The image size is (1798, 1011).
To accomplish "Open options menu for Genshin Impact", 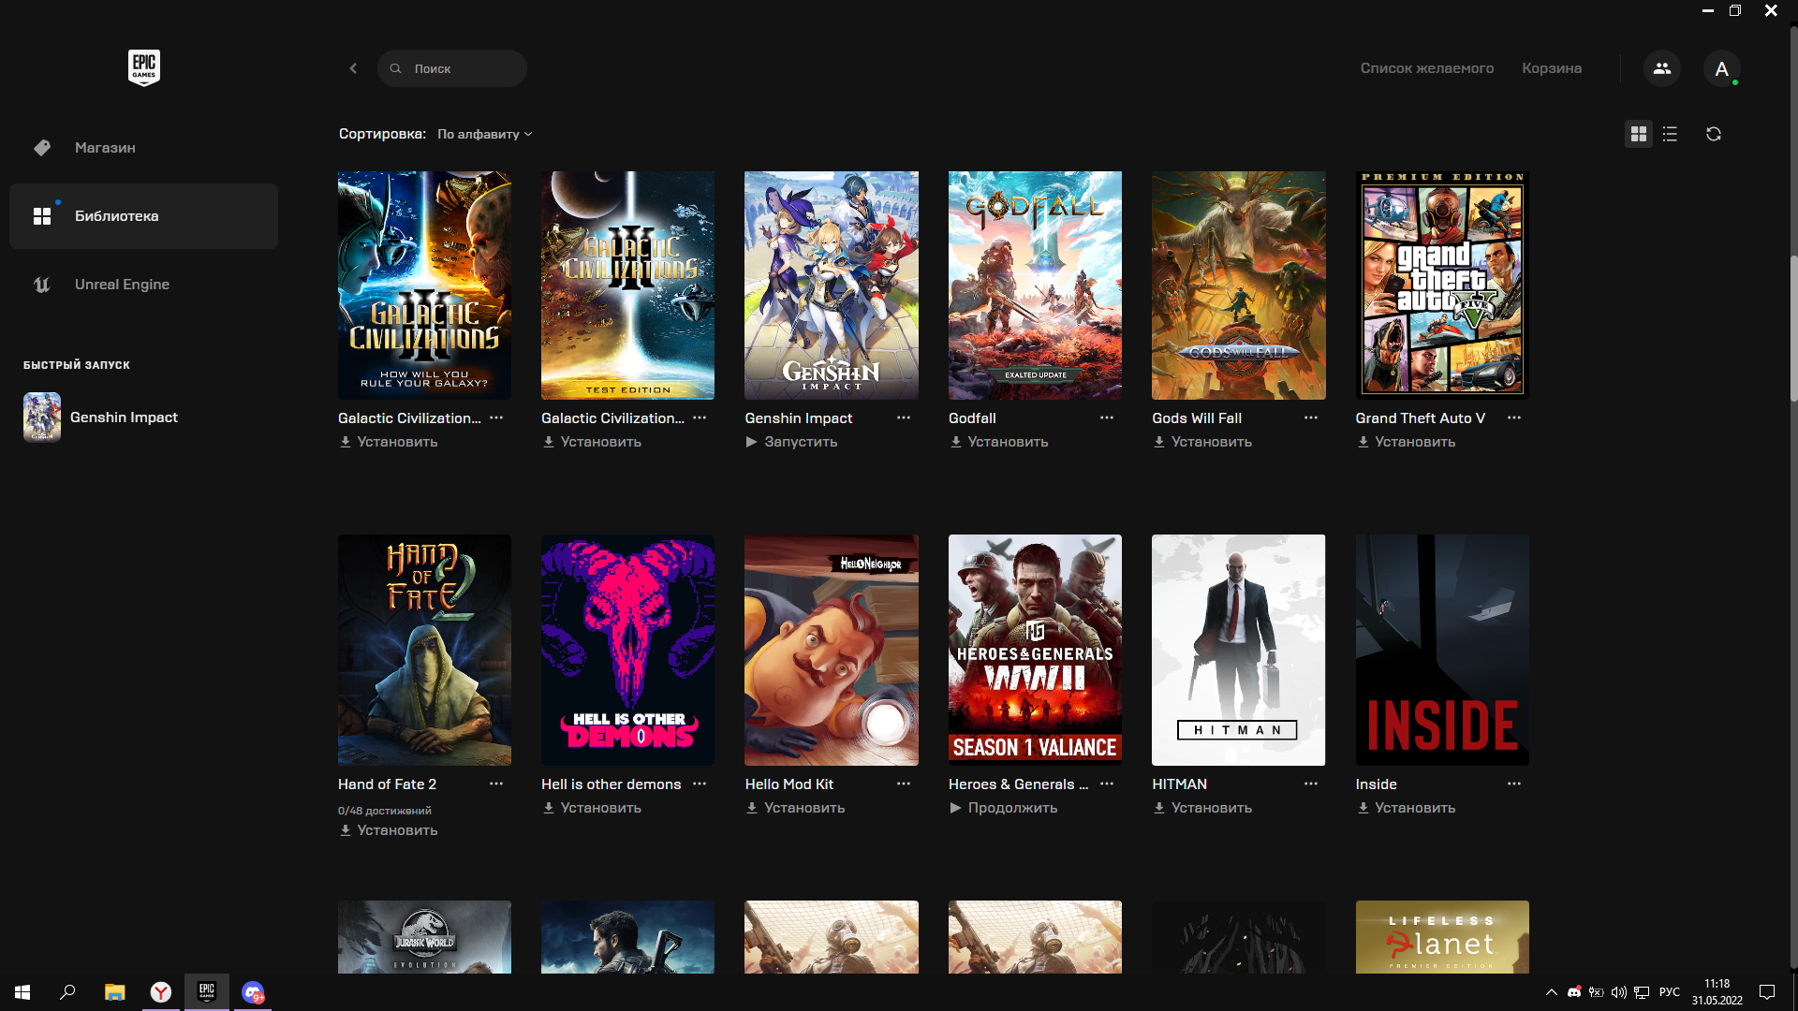I will (904, 418).
